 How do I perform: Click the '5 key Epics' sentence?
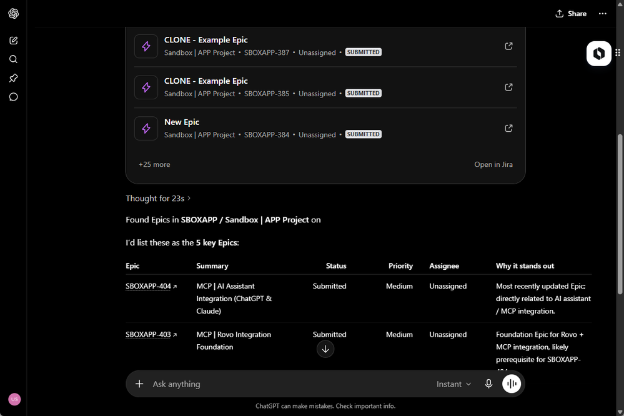point(182,243)
